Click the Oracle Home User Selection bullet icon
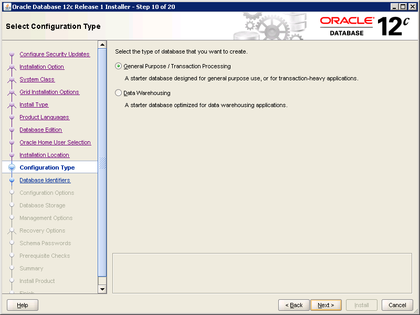This screenshot has width=420, height=315. pos(12,142)
